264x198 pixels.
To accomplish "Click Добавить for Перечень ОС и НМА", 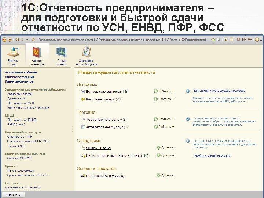I will pos(165,175).
